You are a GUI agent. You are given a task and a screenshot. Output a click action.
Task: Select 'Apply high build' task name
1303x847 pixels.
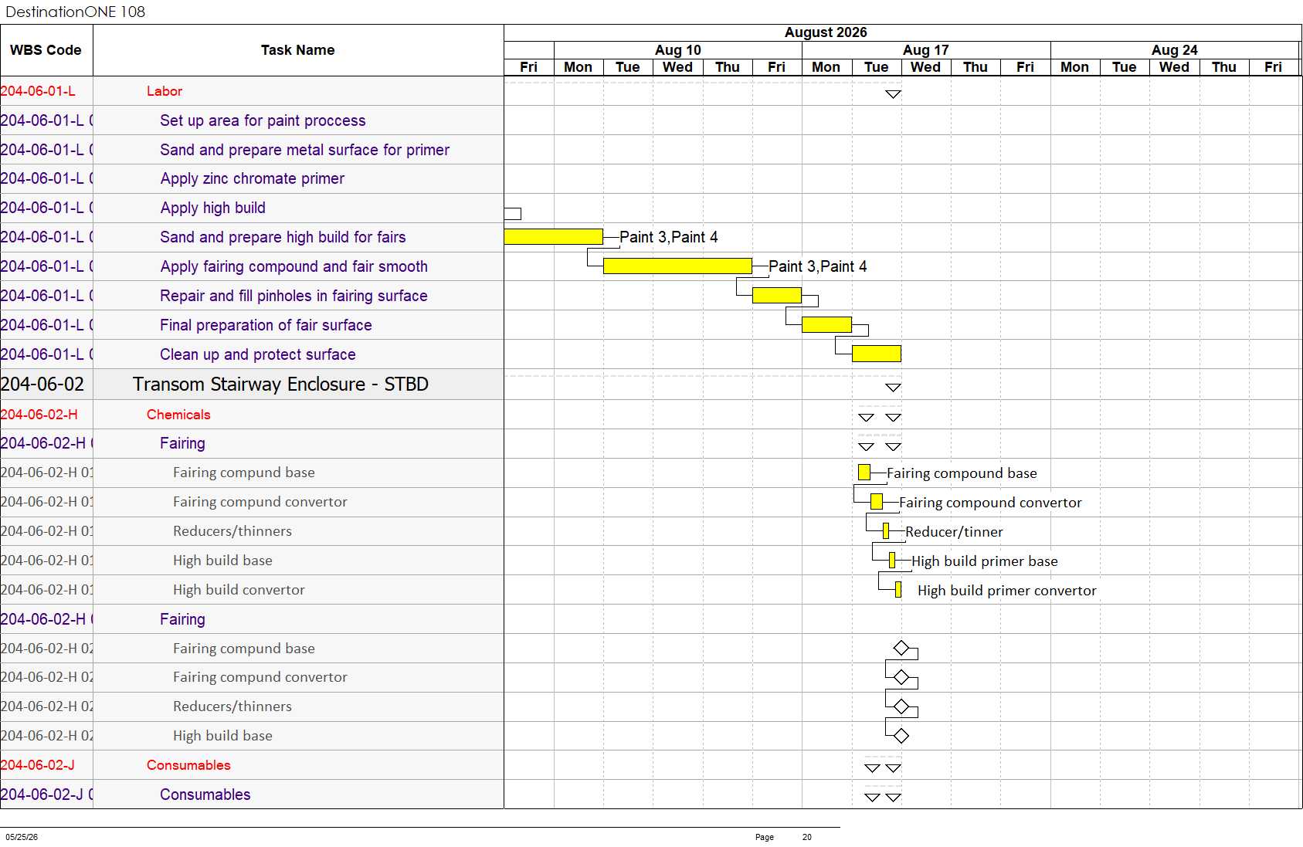coord(212,208)
